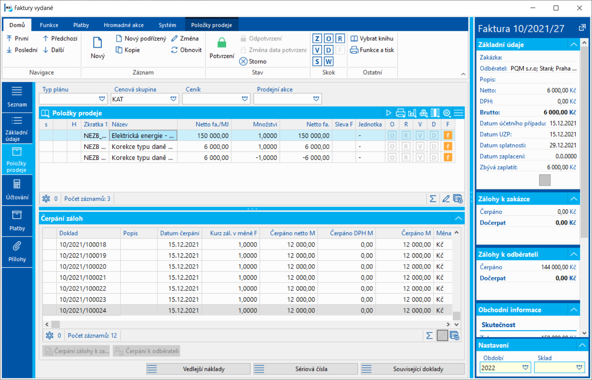Toggle O flag in first Elektrická energie row
Screen dimensions: 592x380
point(392,135)
